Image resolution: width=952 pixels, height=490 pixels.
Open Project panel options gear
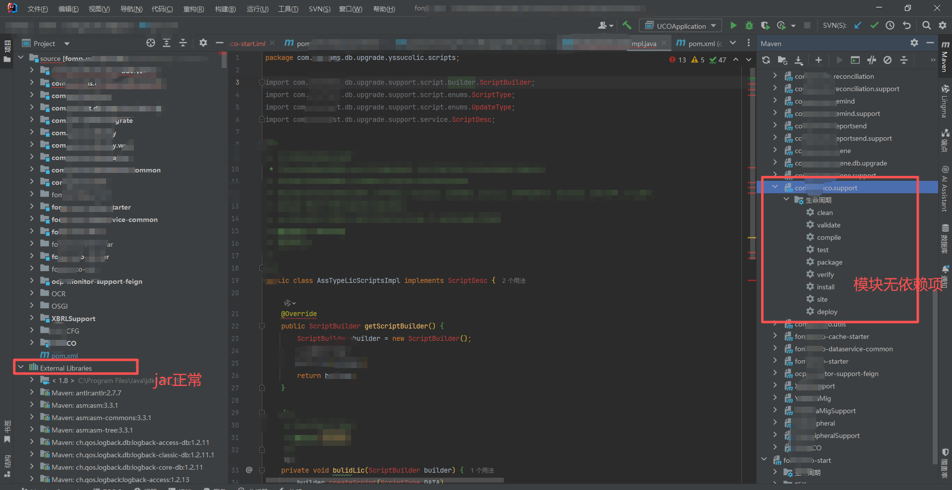[203, 43]
